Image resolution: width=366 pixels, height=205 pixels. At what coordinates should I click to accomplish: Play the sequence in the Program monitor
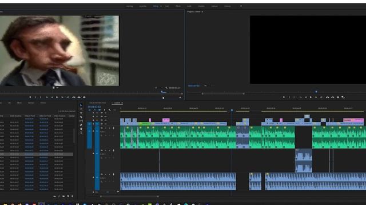tap(311, 97)
